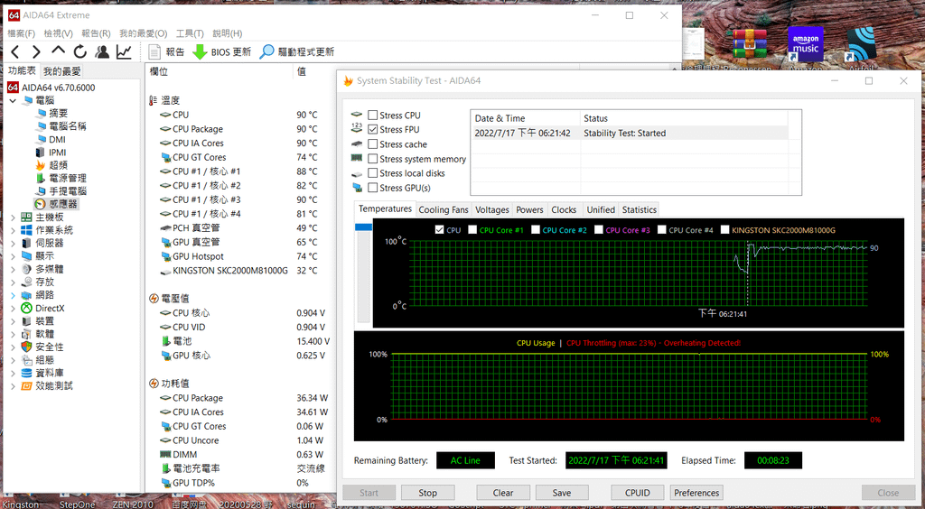Click the Clear button
The height and width of the screenshot is (509, 925).
[x=503, y=493]
